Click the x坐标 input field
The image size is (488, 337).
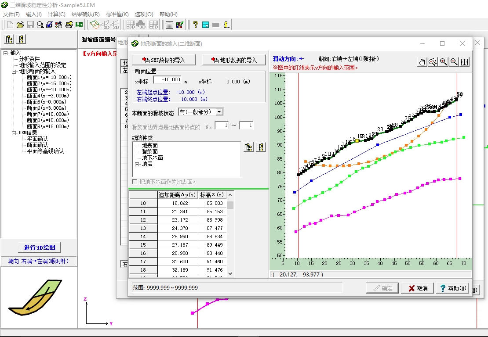(x=167, y=80)
